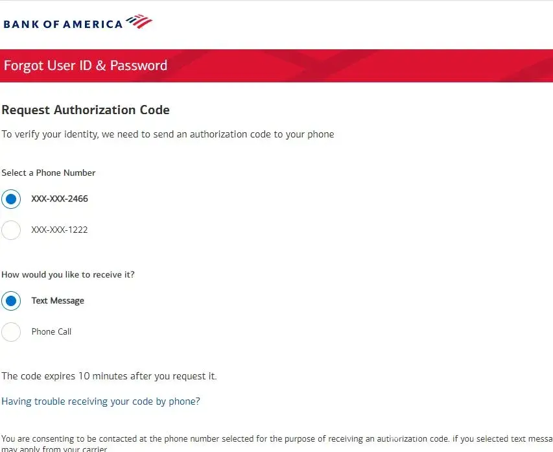Select the radio button for XXX-XXX-2466

11,199
